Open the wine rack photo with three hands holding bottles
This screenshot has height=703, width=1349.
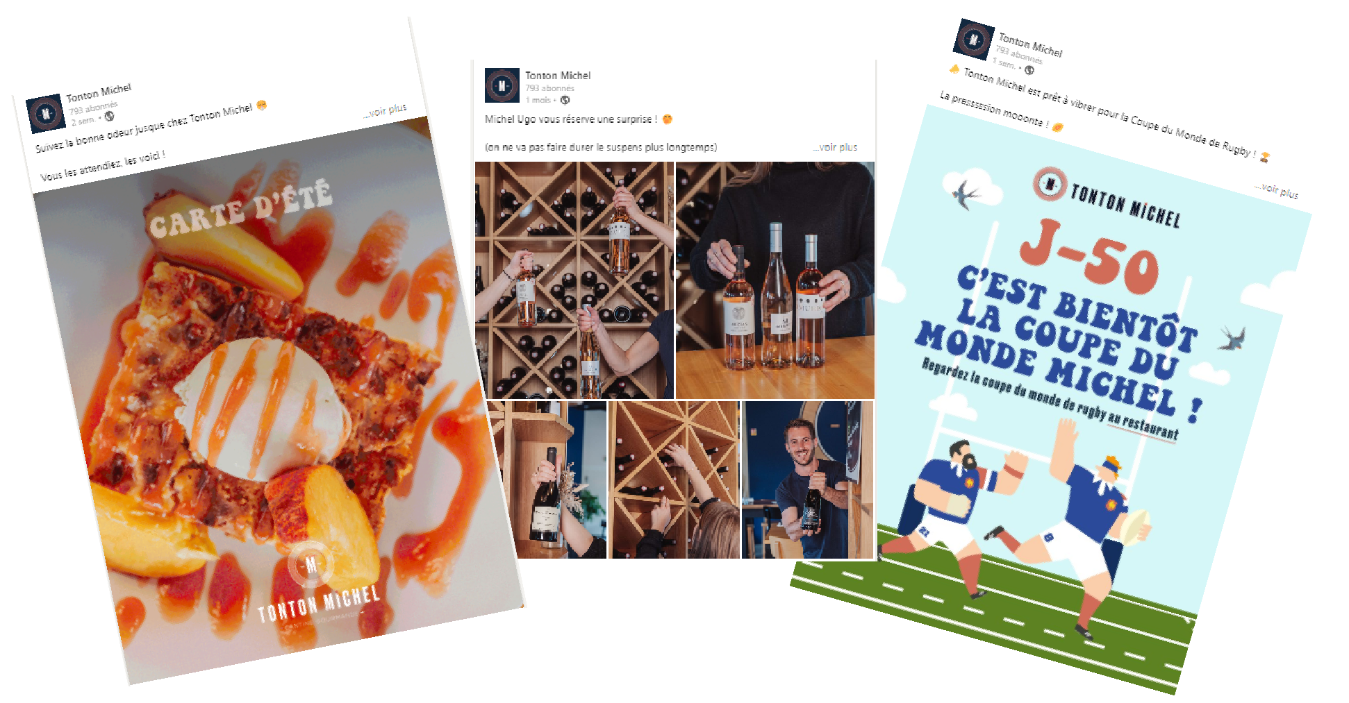point(574,280)
